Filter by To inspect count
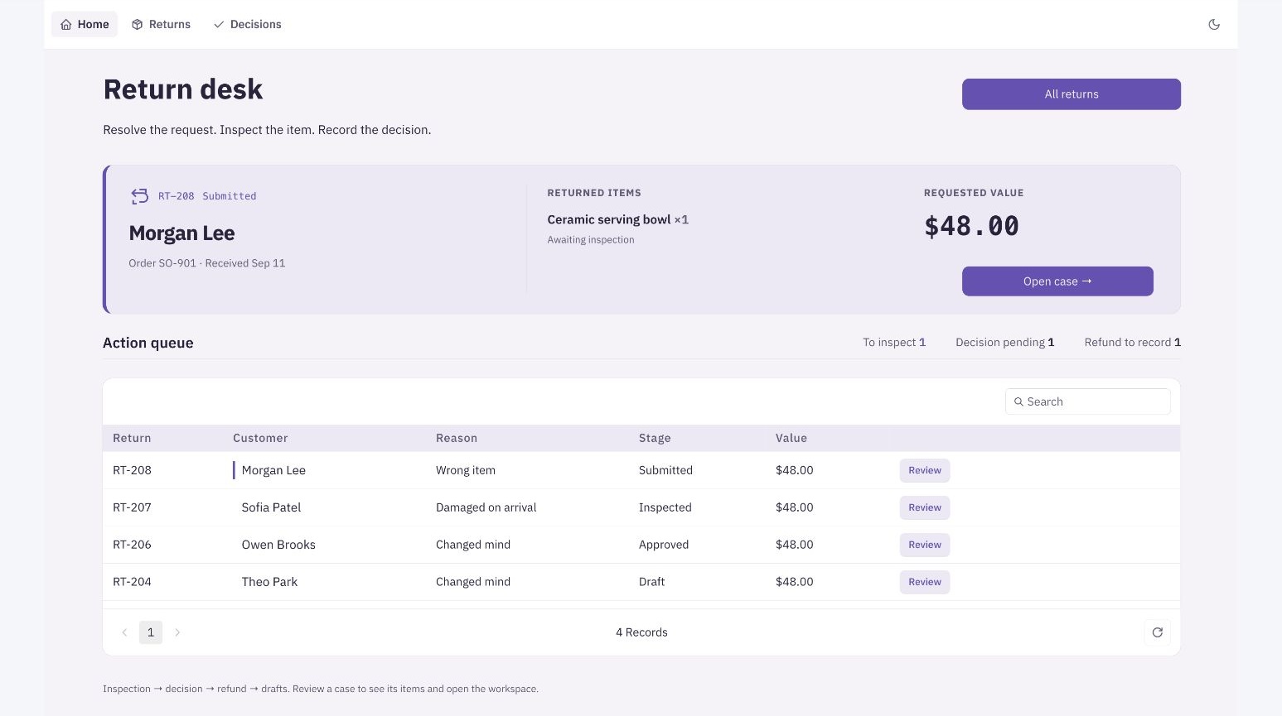The width and height of the screenshot is (1282, 716). 894,342
